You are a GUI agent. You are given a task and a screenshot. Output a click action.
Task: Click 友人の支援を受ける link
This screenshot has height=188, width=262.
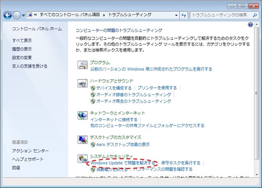coord(30,66)
